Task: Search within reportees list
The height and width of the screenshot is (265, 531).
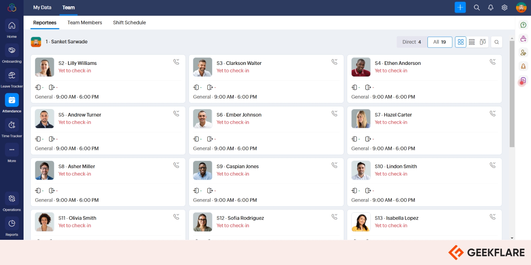Action: pos(496,42)
